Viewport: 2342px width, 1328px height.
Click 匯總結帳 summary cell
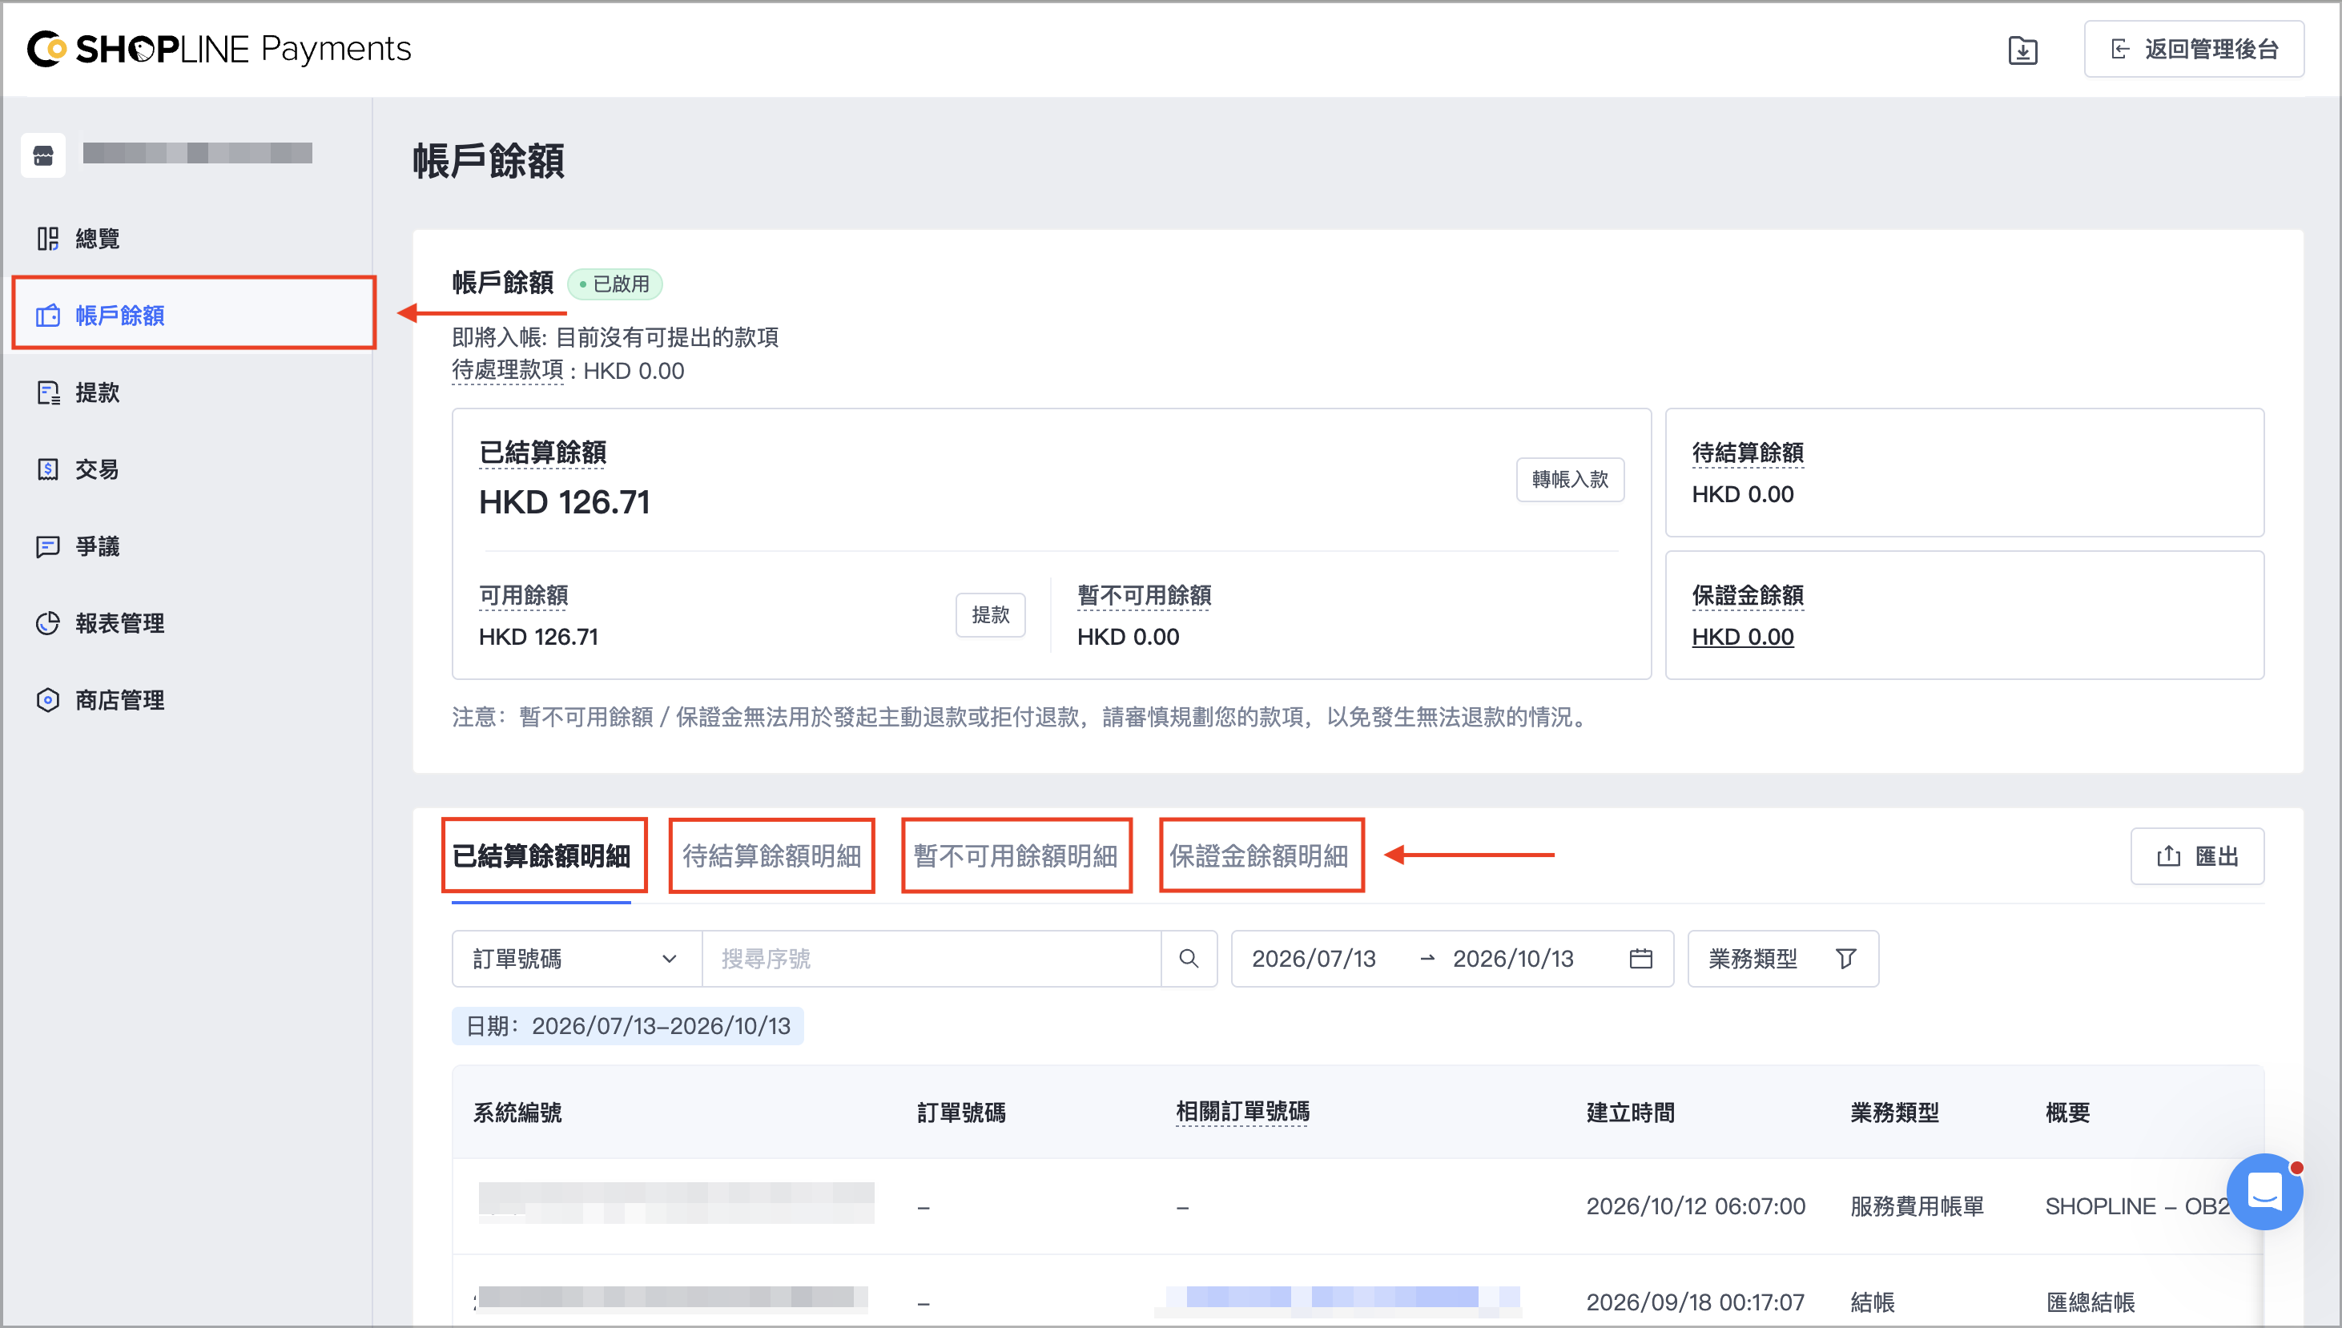pos(2090,1302)
